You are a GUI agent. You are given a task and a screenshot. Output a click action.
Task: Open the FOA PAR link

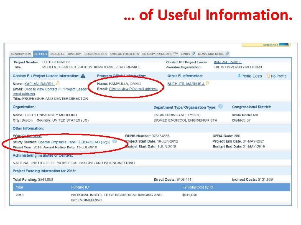click(x=32, y=136)
